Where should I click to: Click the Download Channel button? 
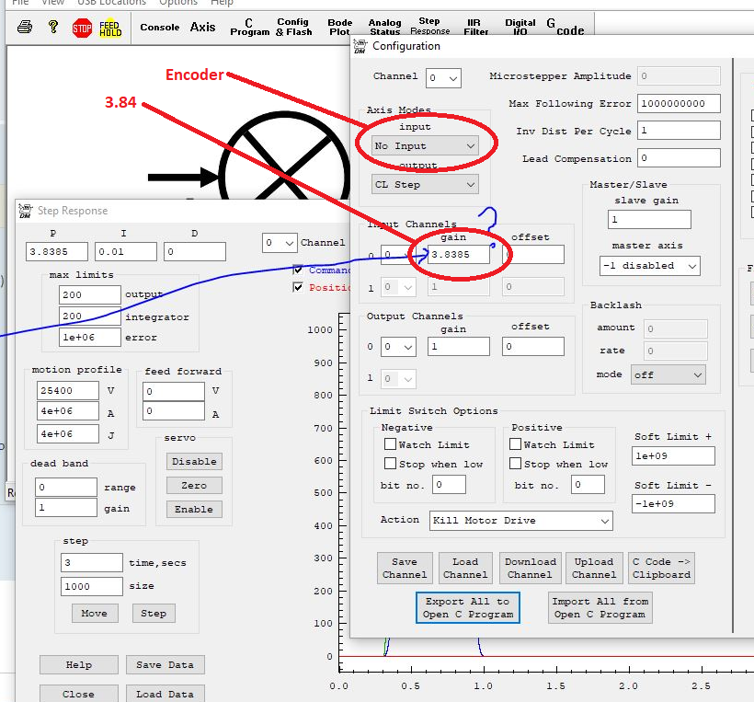(530, 568)
